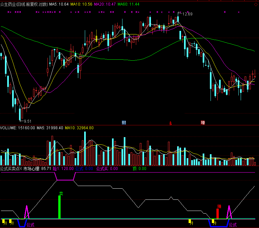Click the 市场心理: 85.71 value
This screenshot has width=259, height=228.
coord(37,169)
